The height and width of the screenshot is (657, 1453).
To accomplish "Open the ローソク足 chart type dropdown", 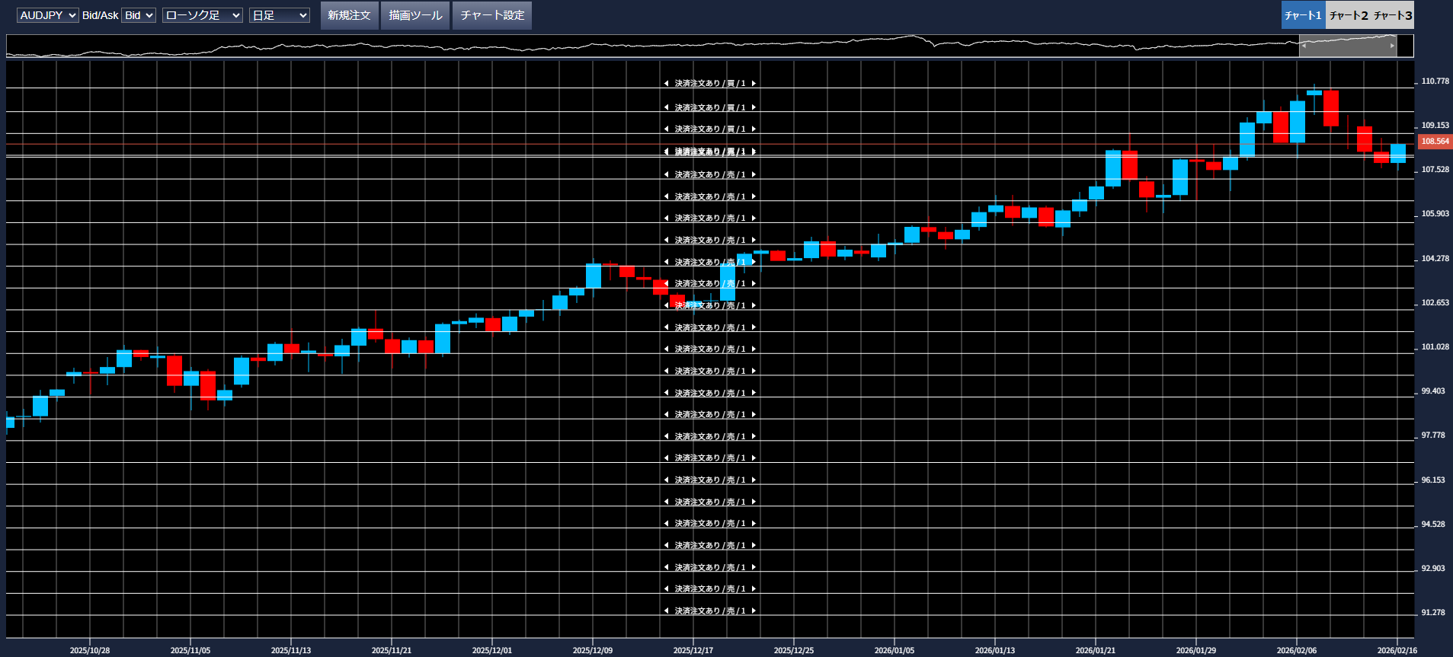I will click(x=202, y=15).
